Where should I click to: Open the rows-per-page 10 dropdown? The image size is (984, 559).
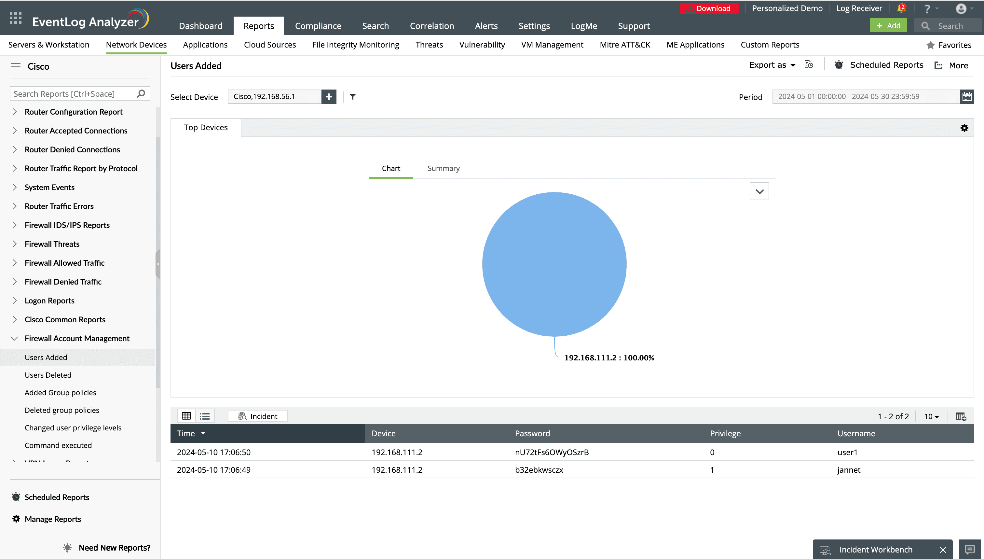(931, 416)
